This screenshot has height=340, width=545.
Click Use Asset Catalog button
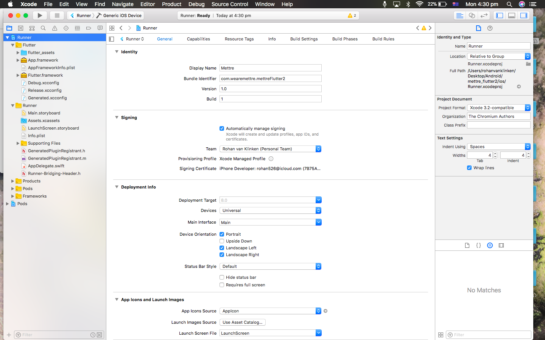(x=243, y=322)
